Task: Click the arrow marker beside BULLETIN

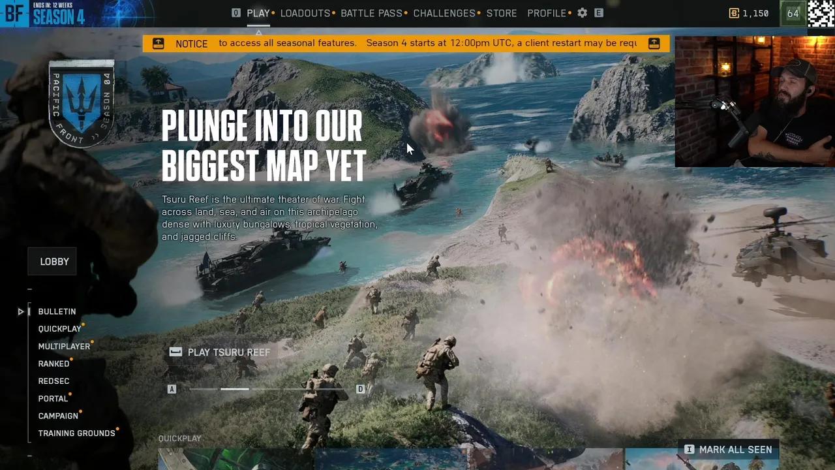Action: (x=21, y=312)
